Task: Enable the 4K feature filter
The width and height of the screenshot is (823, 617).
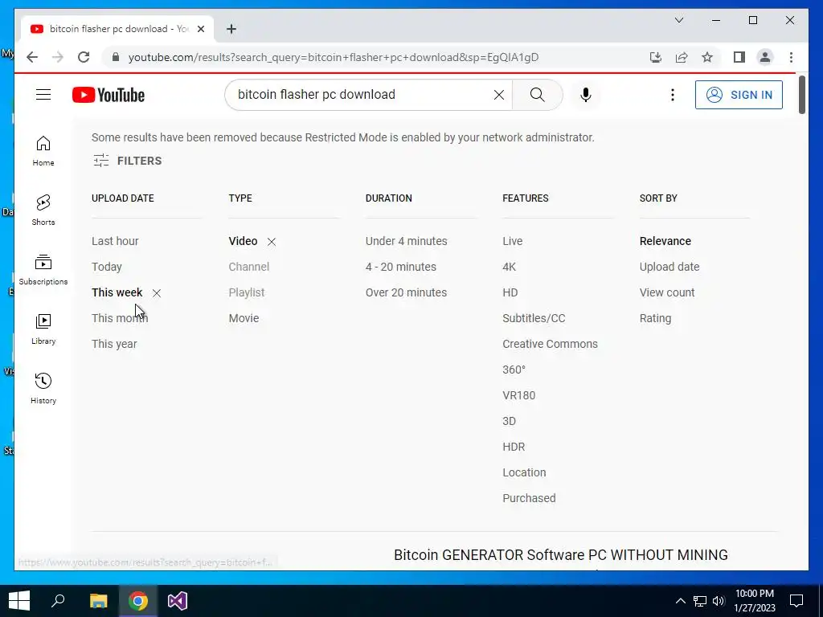Action: click(x=509, y=267)
